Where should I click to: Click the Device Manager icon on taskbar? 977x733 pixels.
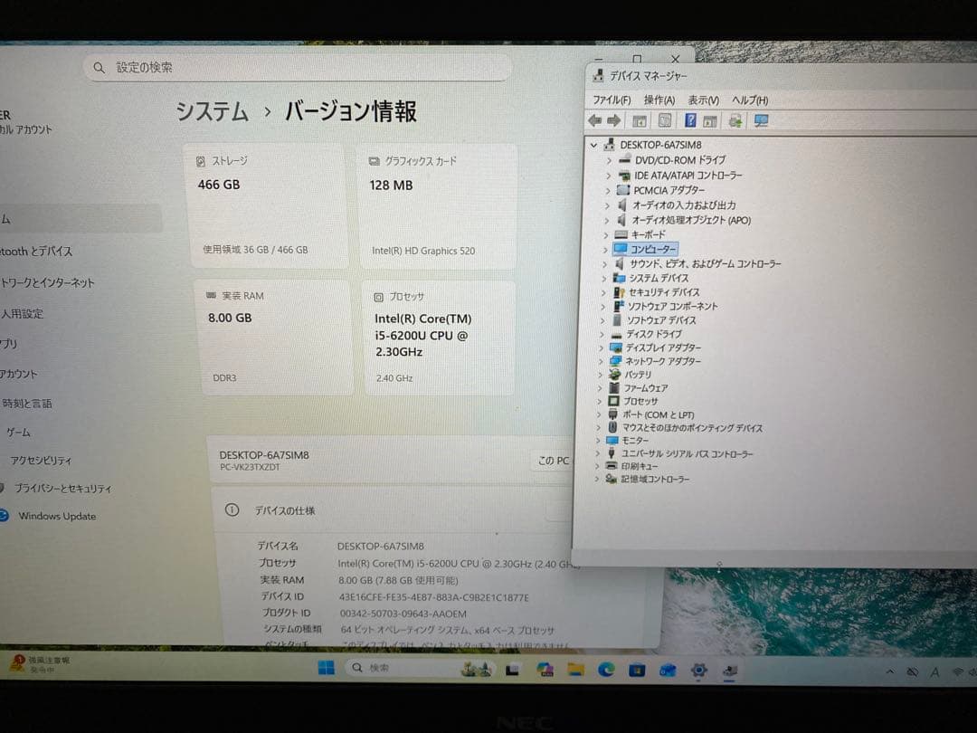point(730,671)
